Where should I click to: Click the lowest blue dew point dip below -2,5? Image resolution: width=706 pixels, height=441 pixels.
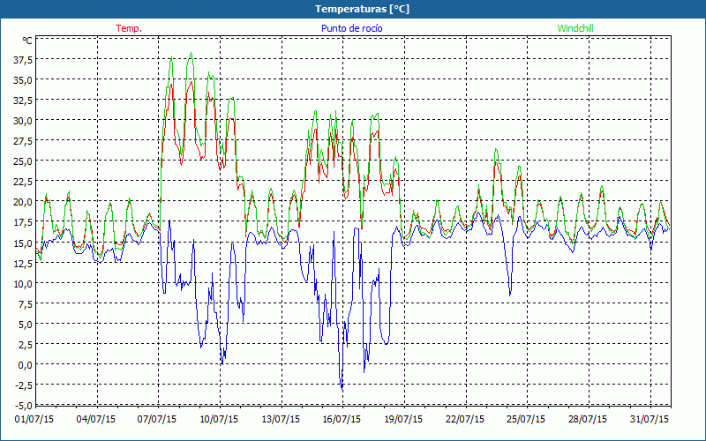pos(342,387)
